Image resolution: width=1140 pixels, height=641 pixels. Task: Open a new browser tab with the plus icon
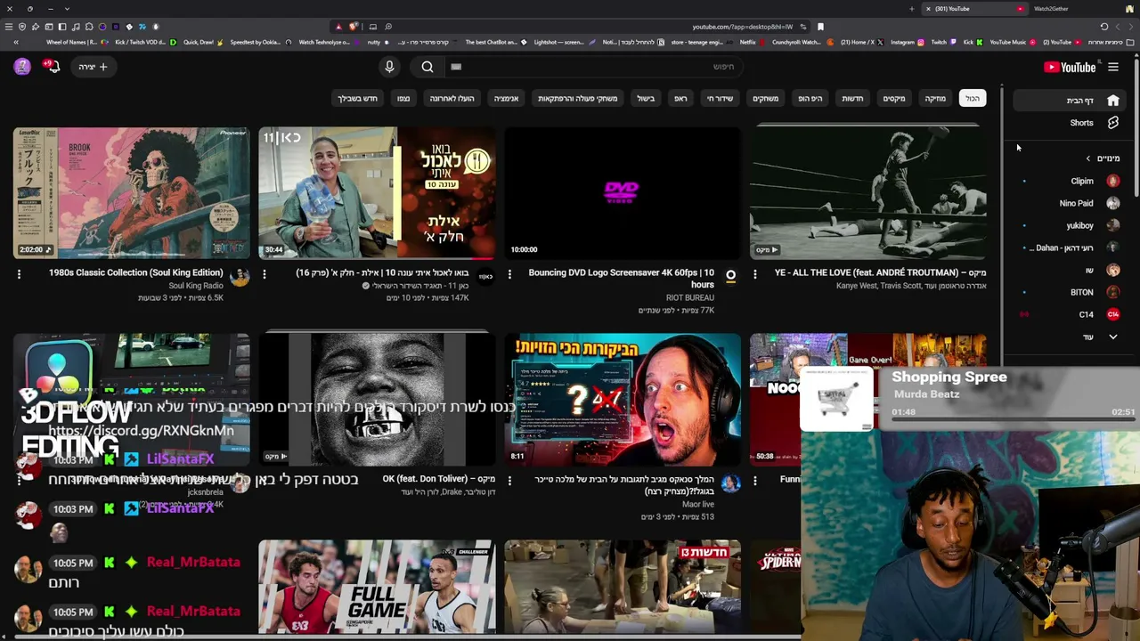pos(911,9)
